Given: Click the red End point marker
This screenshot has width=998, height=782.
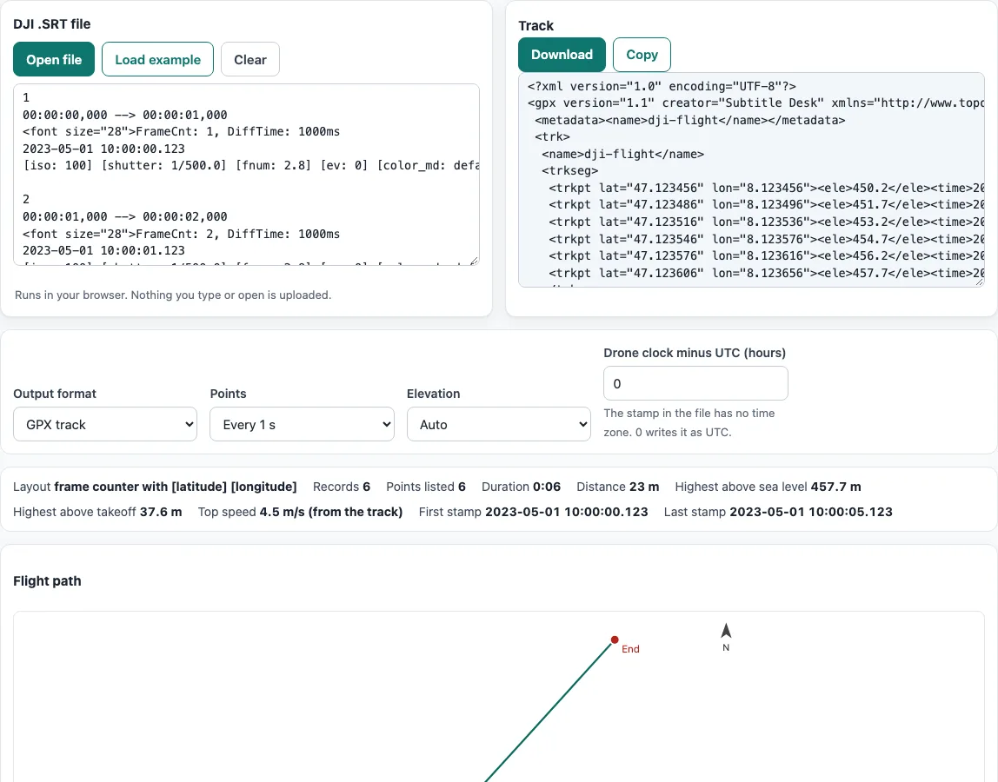Looking at the screenshot, I should point(615,640).
